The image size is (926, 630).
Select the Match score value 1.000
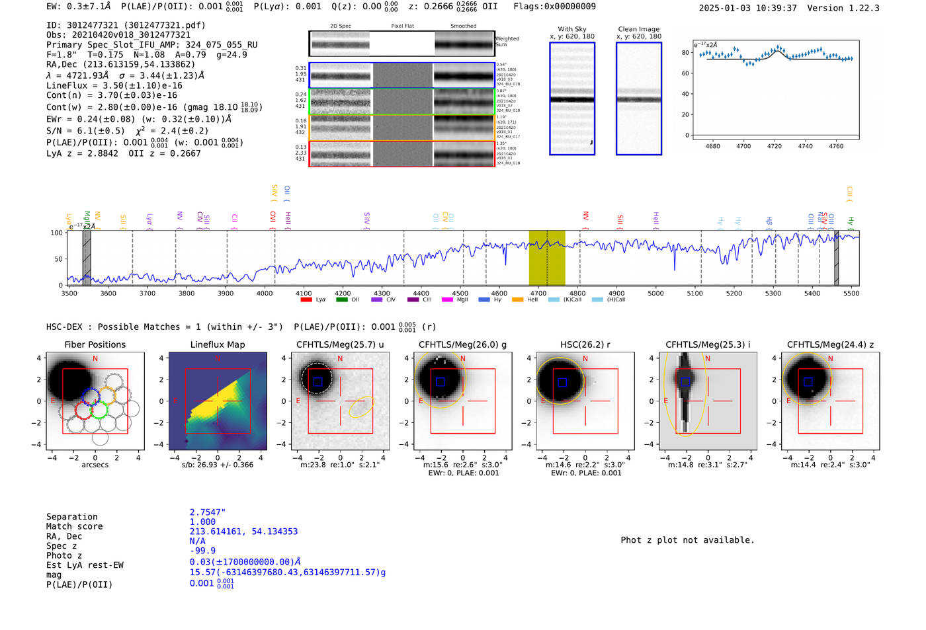pos(202,522)
